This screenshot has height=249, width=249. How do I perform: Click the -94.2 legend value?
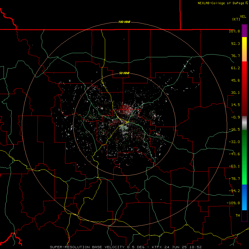click(x=234, y=191)
